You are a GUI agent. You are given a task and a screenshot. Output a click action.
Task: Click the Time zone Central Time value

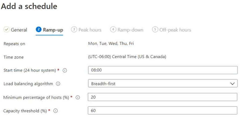[127, 57]
